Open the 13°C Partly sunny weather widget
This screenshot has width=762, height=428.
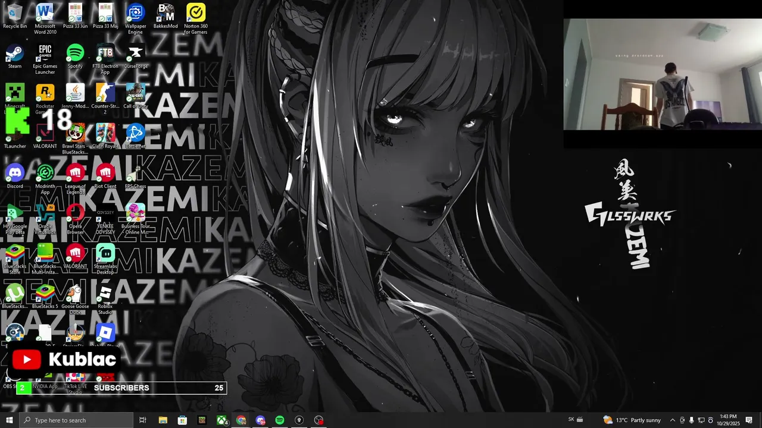[632, 420]
